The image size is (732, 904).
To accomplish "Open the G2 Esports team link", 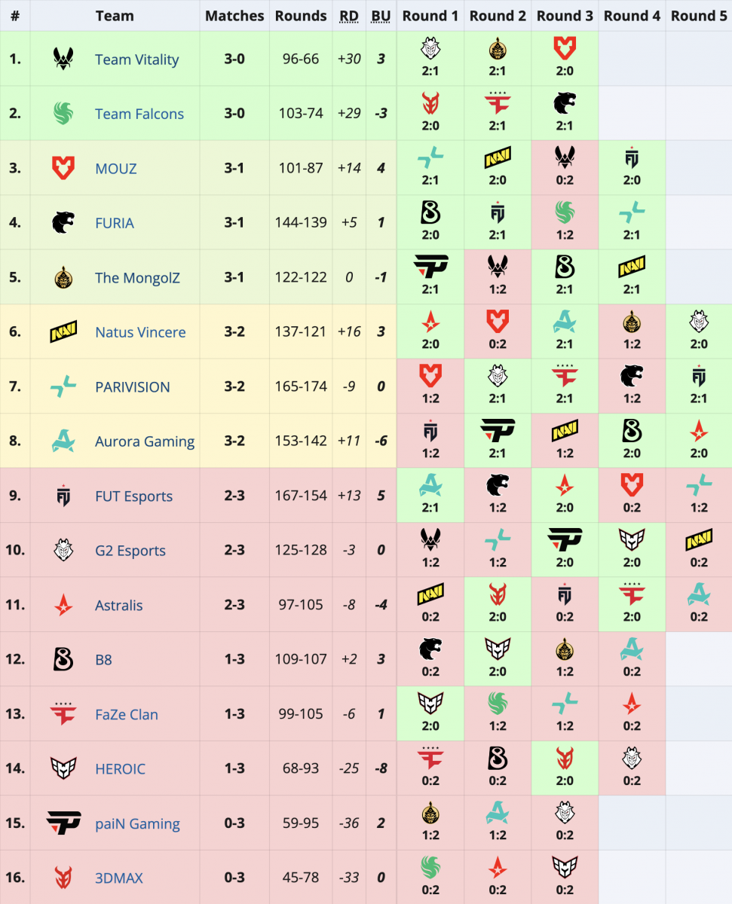I will [130, 551].
